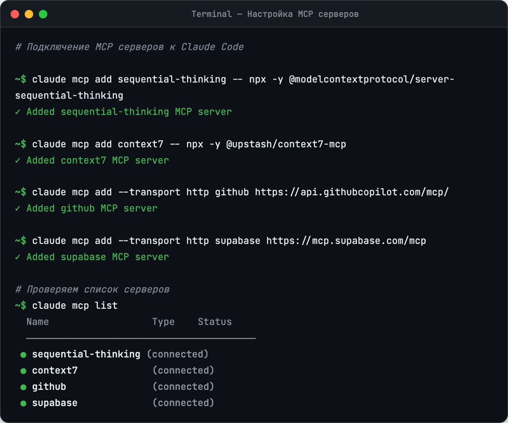
Task: Click the yellow minimize window button
Action: pos(29,14)
